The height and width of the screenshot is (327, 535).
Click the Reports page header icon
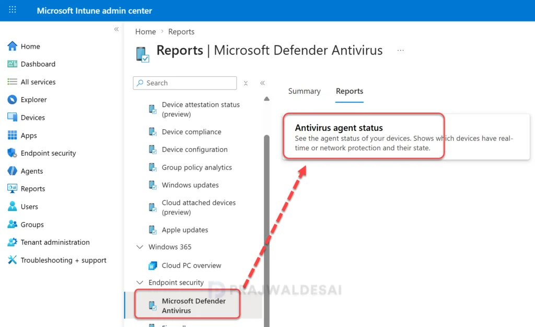tap(143, 54)
